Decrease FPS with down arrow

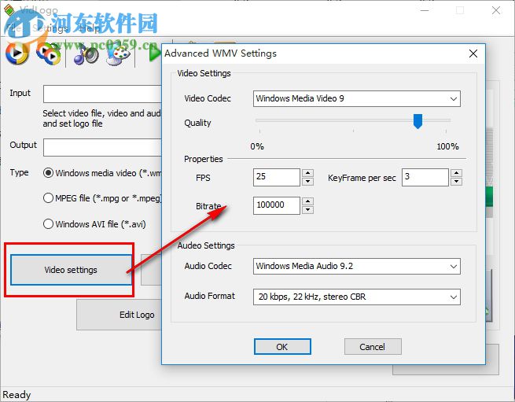[x=307, y=182]
